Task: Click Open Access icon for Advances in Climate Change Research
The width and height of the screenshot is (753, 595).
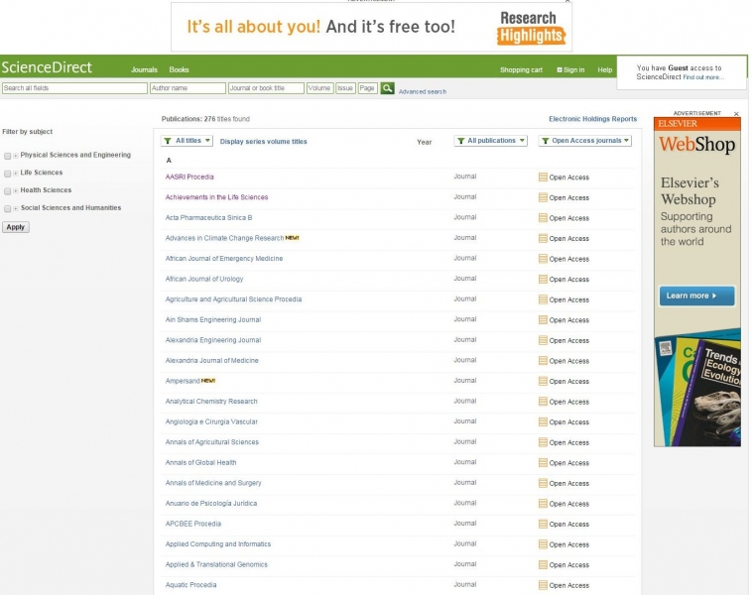Action: (x=543, y=238)
